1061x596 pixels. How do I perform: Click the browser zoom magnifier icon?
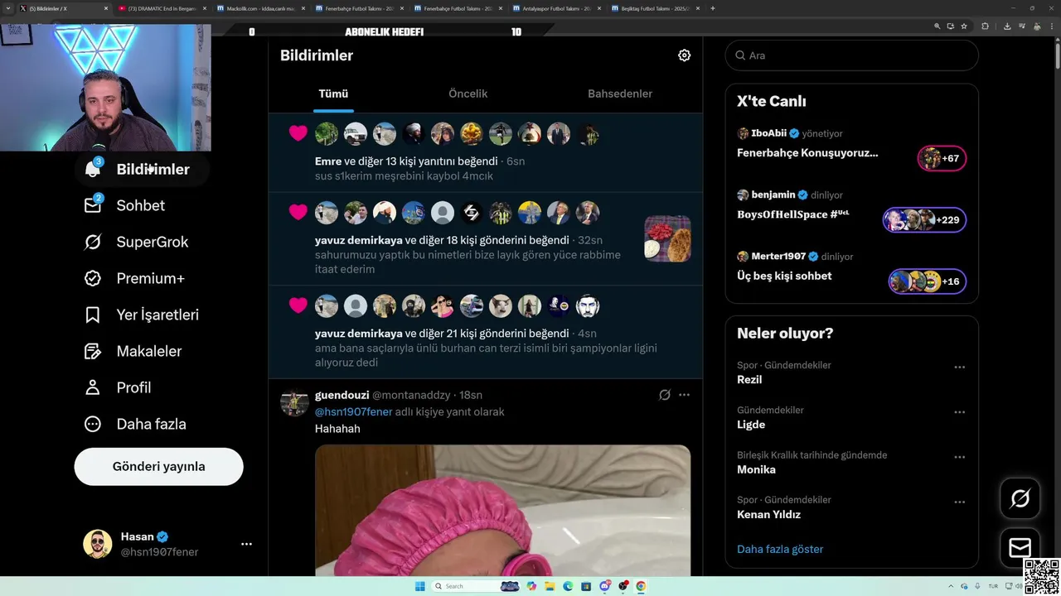pos(937,26)
